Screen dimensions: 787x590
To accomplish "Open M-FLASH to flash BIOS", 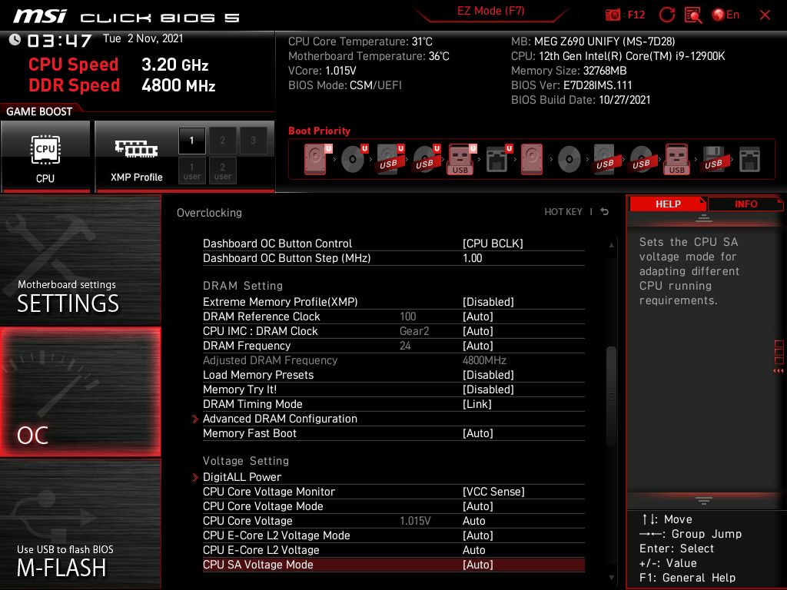I will click(x=80, y=524).
